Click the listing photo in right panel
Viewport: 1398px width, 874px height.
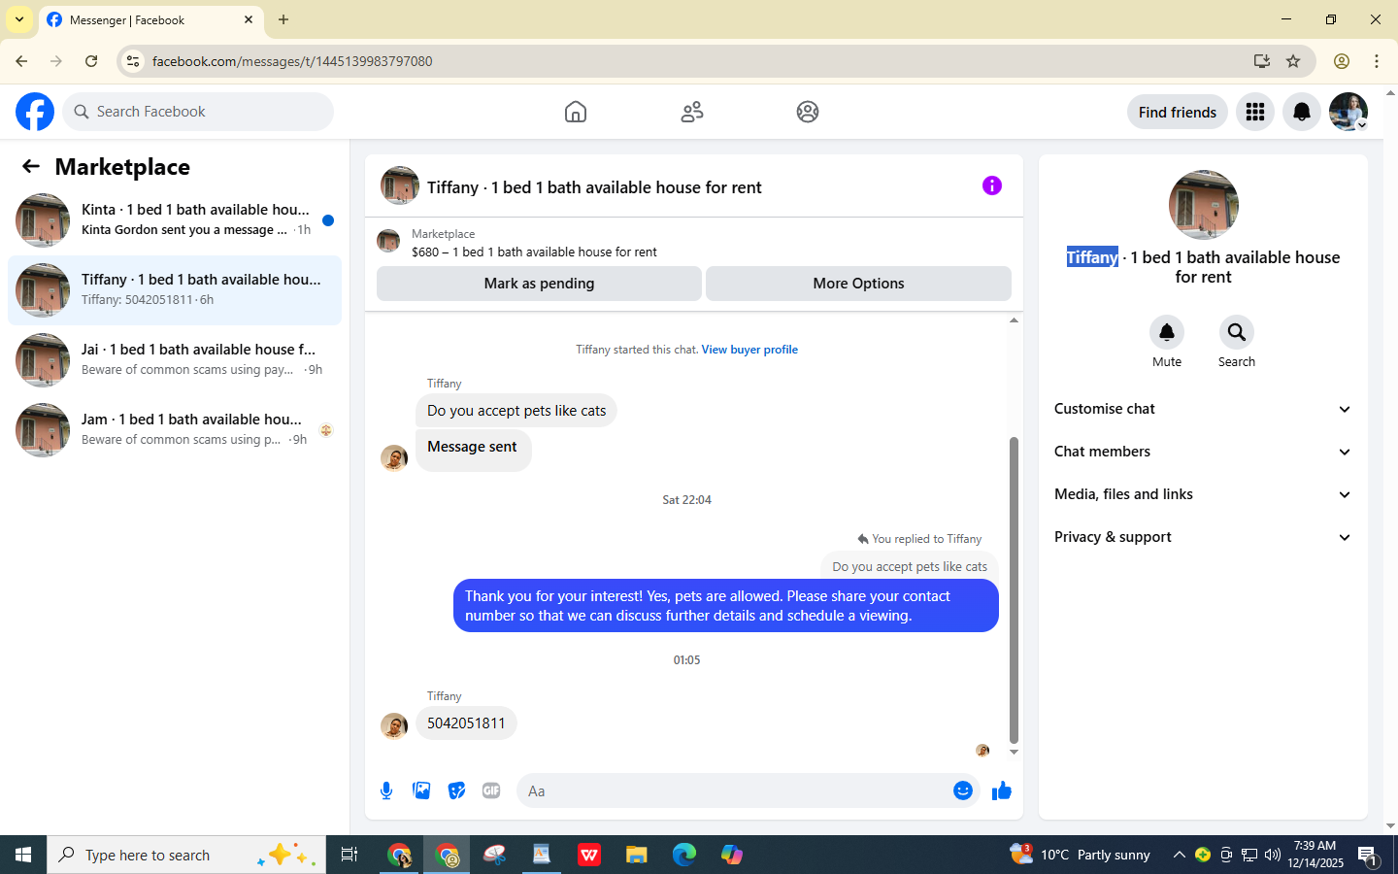pyautogui.click(x=1204, y=205)
